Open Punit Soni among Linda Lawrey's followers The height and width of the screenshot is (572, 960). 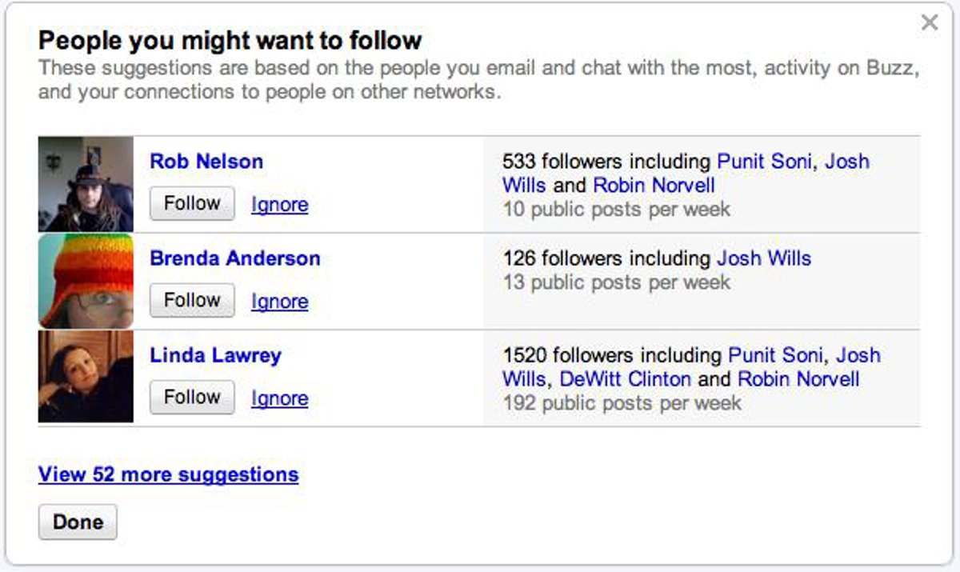[x=776, y=355]
